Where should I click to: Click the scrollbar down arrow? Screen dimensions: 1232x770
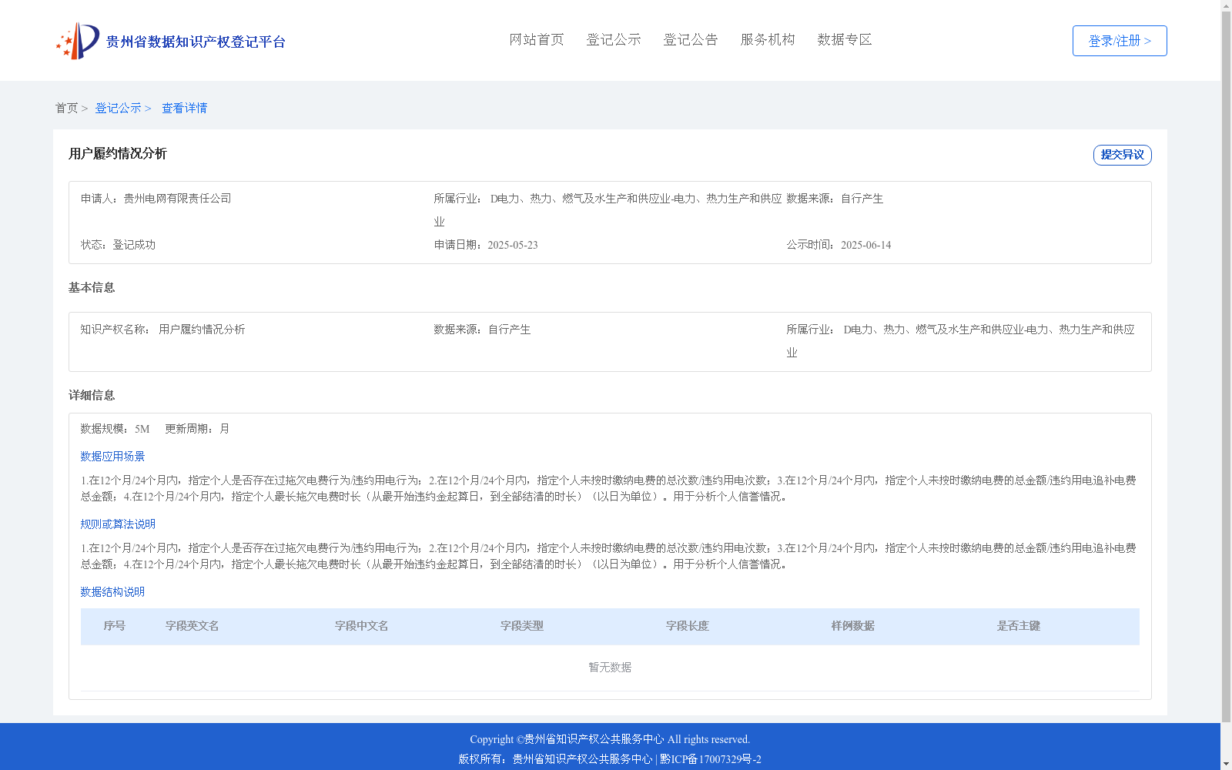click(x=1226, y=765)
